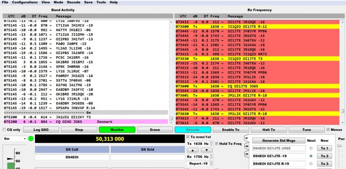346x169 pixels.
Task: Click the Tune button
Action: coord(307,130)
